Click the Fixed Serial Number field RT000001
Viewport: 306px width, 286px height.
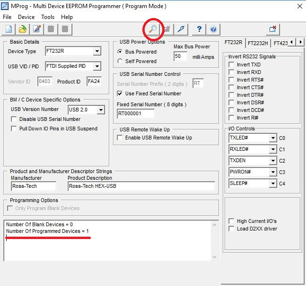136,114
